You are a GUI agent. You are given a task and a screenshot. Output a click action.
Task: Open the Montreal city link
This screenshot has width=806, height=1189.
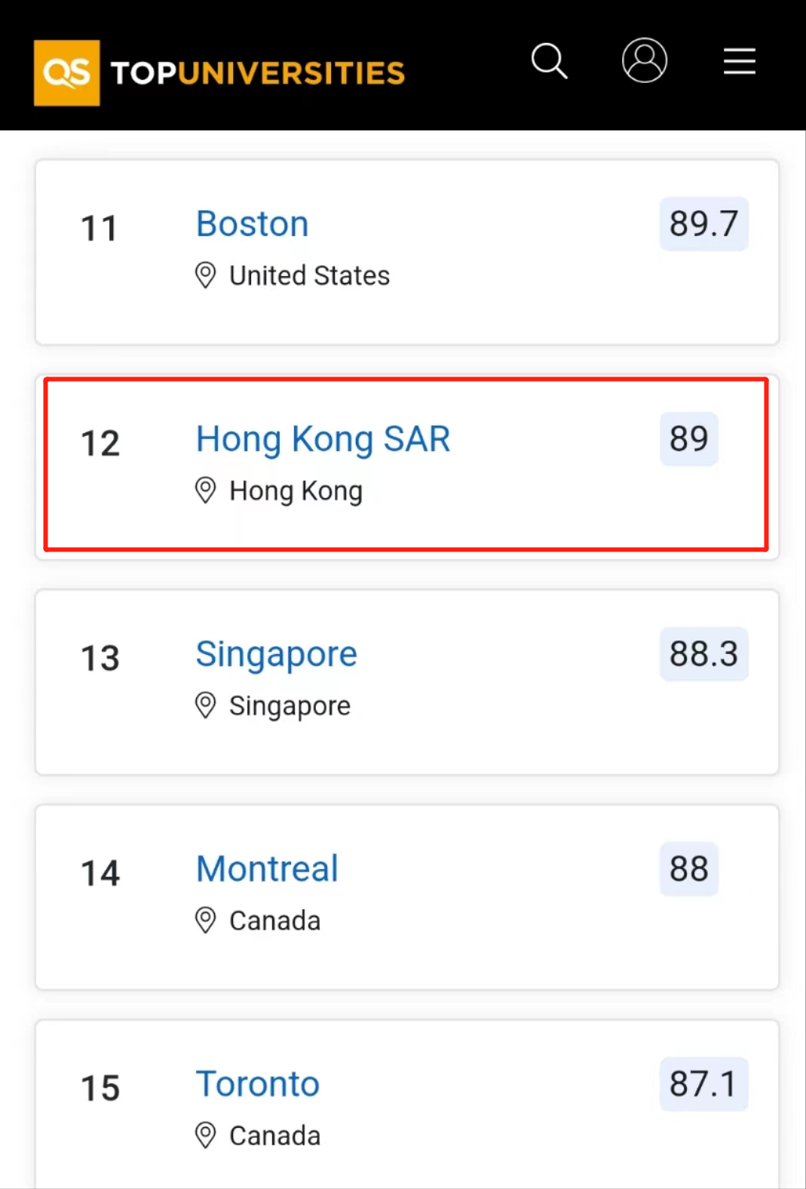[x=267, y=869]
